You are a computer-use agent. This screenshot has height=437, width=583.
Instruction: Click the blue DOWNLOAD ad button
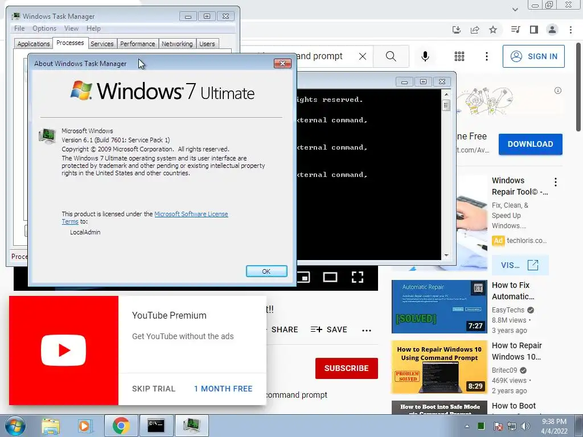click(530, 144)
